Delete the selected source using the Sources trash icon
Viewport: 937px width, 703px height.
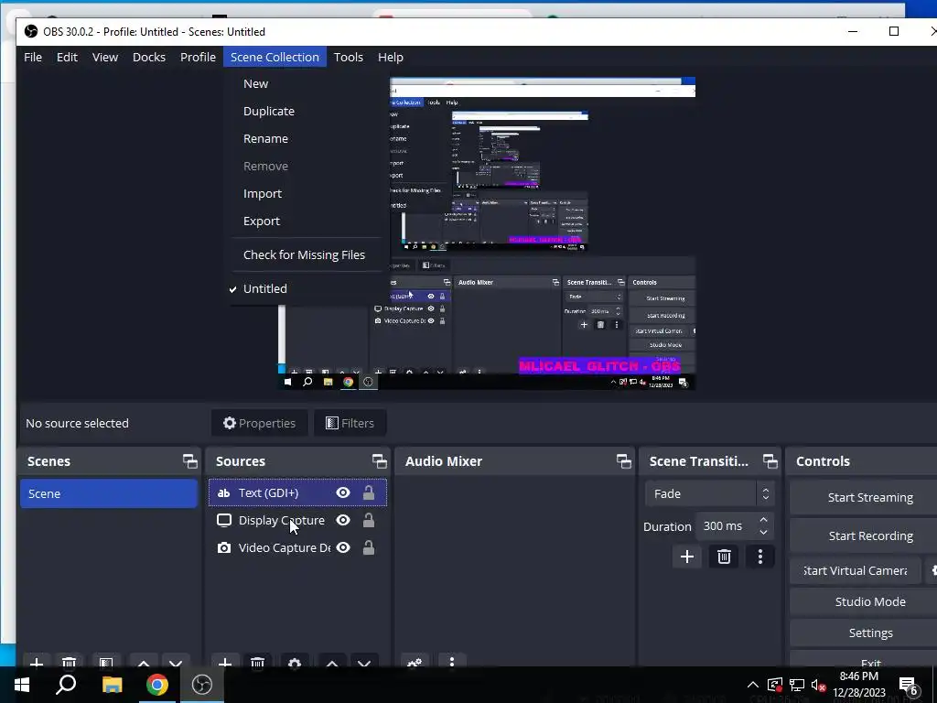click(257, 663)
